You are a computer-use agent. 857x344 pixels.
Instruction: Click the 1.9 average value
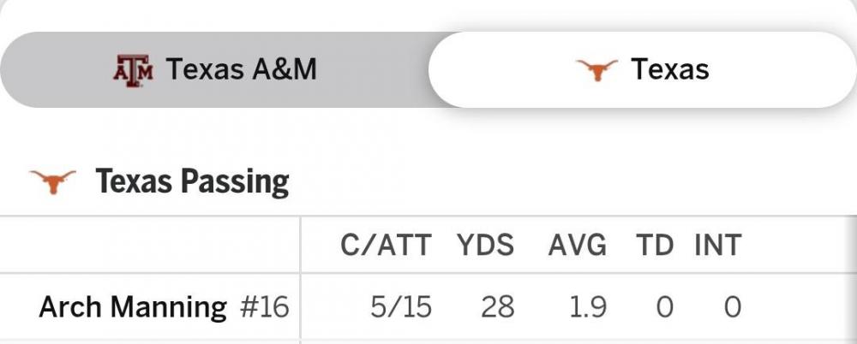coord(589,306)
